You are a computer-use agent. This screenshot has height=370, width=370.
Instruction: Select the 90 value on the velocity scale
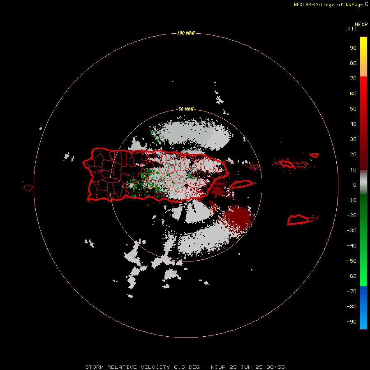(353, 48)
